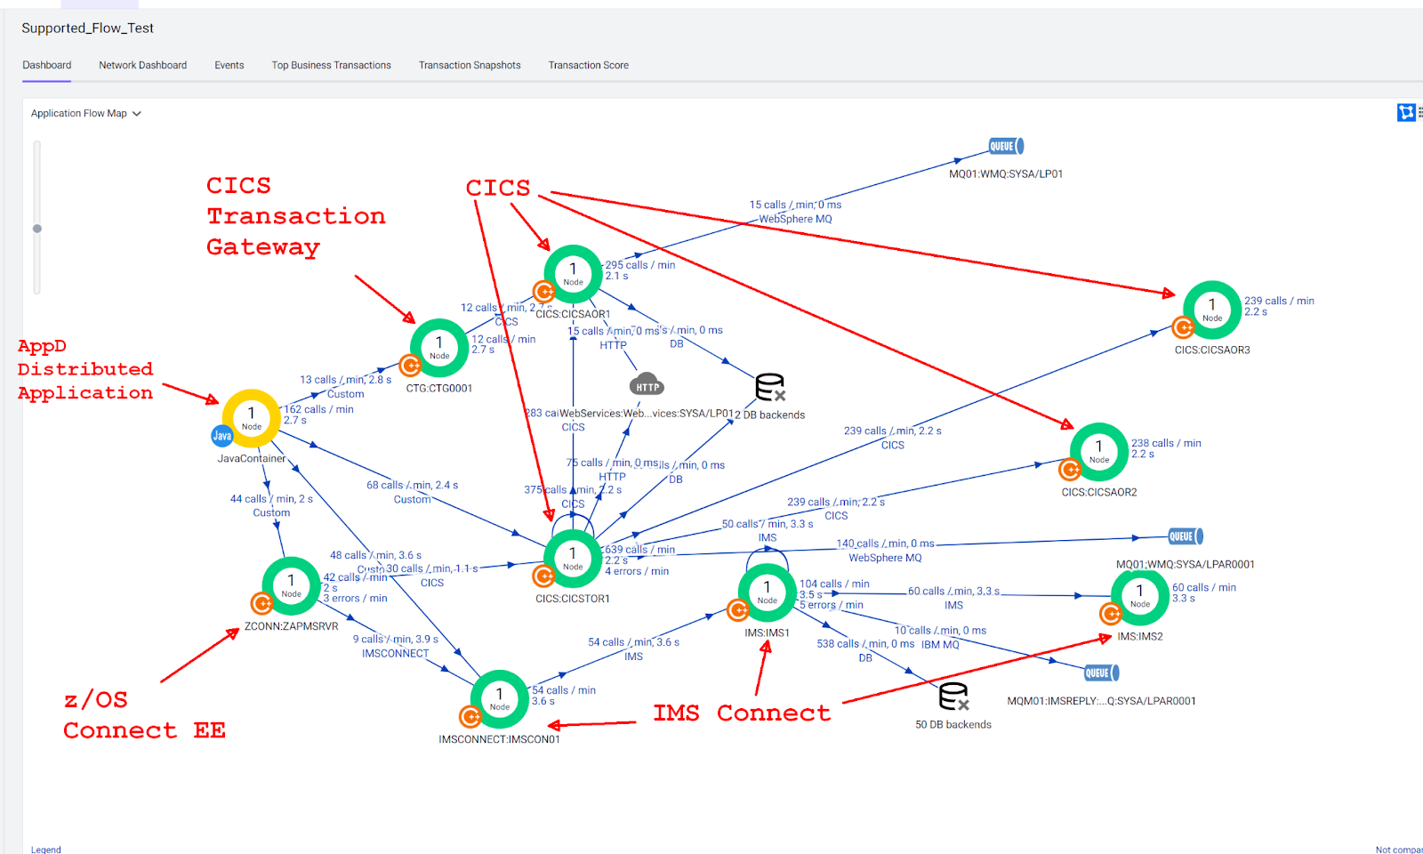Click the ZCONN:ZAPMSRVR node circle

pyautogui.click(x=291, y=585)
